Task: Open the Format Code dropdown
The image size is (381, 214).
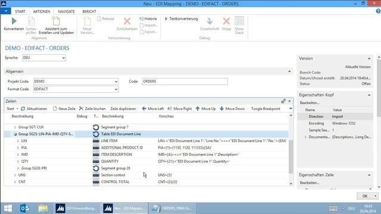Action: (116, 89)
